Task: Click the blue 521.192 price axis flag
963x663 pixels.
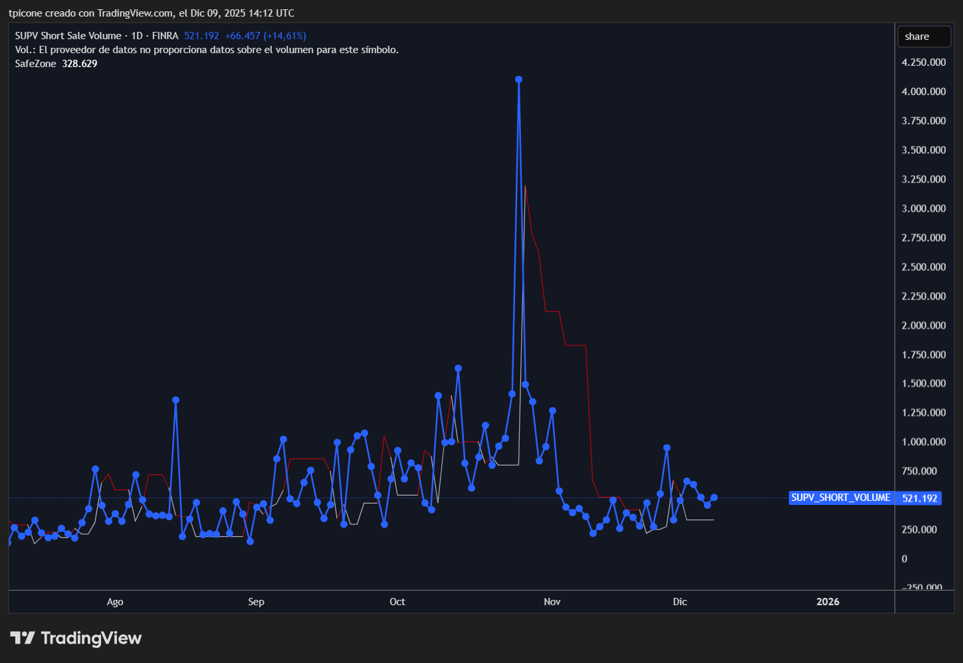Action: [919, 498]
